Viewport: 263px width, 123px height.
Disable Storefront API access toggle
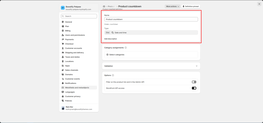(x=194, y=88)
